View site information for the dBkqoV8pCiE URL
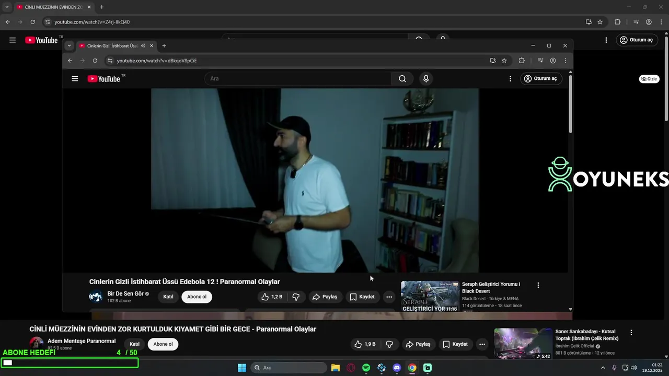Screen dimensions: 669x376 click(110, 61)
